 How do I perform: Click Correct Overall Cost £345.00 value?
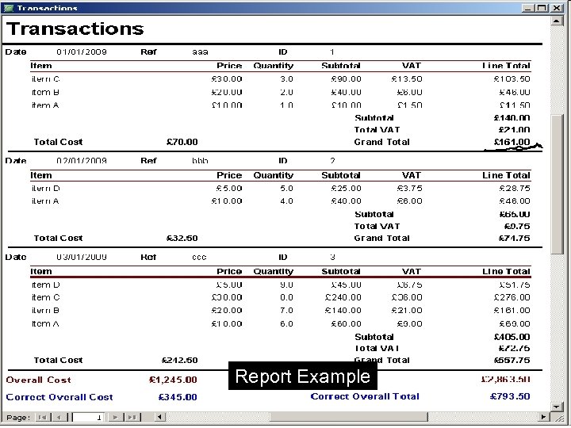[178, 397]
